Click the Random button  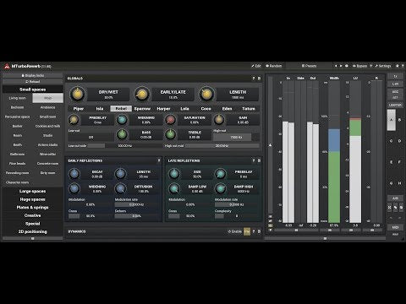274,66
